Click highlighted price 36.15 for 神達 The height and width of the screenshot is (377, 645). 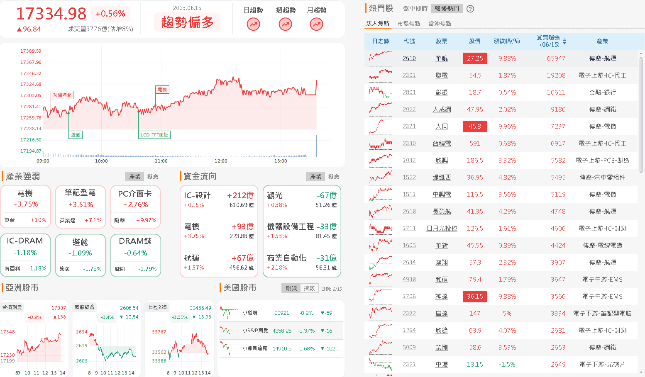475,297
